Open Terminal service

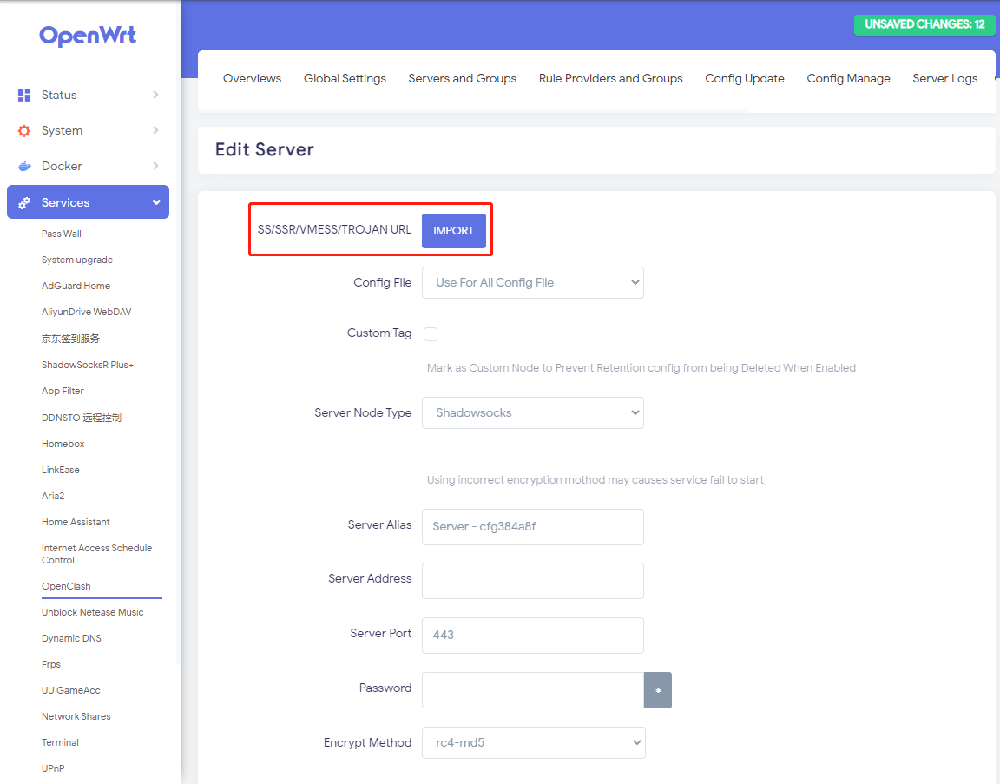click(60, 742)
